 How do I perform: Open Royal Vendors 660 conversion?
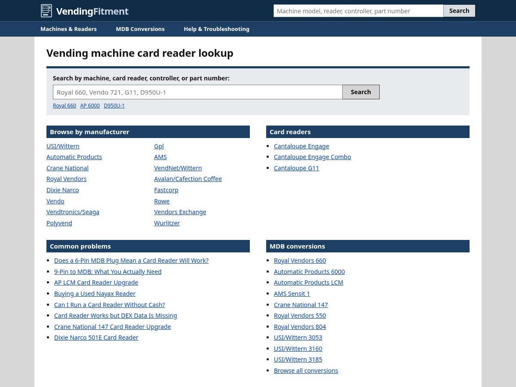(x=300, y=261)
